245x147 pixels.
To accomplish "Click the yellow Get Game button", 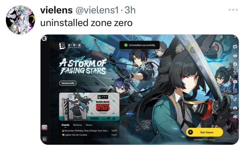I will pyautogui.click(x=204, y=132).
